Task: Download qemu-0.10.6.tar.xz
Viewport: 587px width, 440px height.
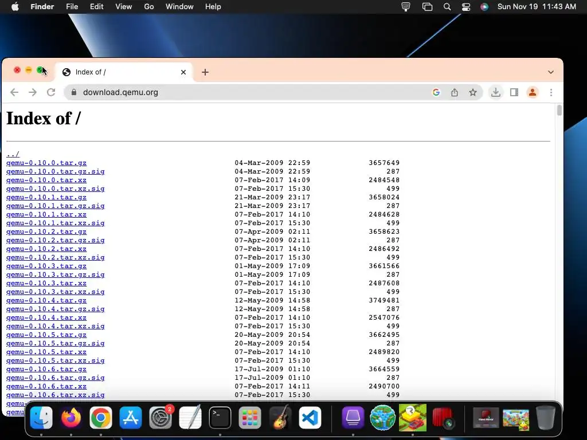Action: (46, 387)
